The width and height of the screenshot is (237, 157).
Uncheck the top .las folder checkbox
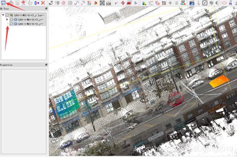(7, 15)
